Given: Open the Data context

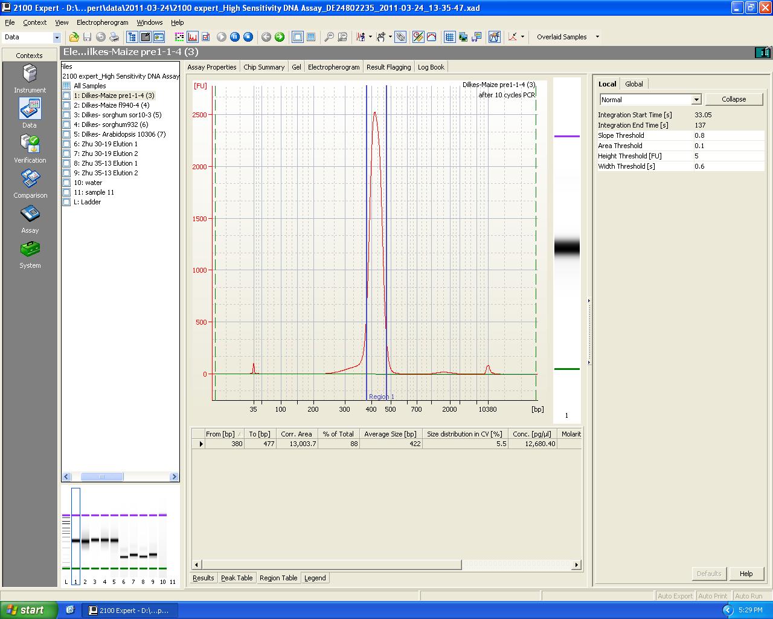Looking at the screenshot, I should click(x=30, y=114).
